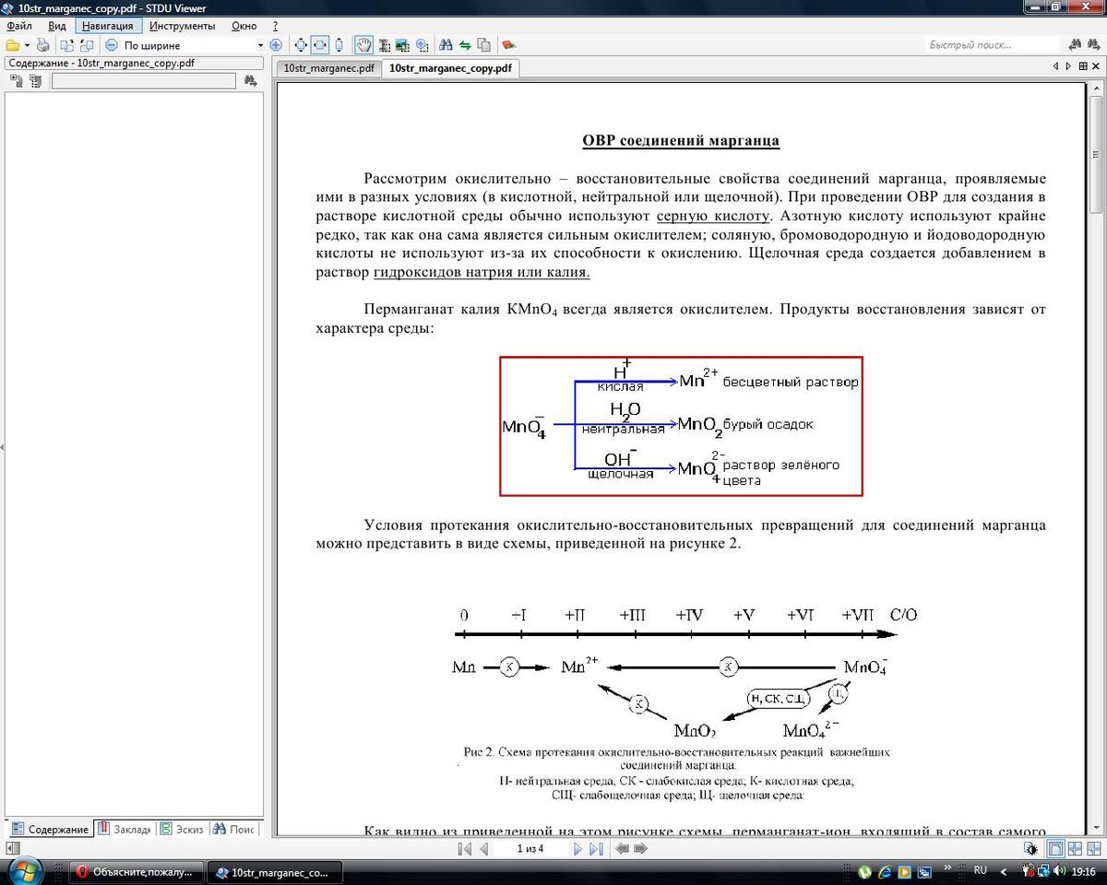Toggle Fit Page size mode
The height and width of the screenshot is (885, 1107).
pyautogui.click(x=300, y=45)
